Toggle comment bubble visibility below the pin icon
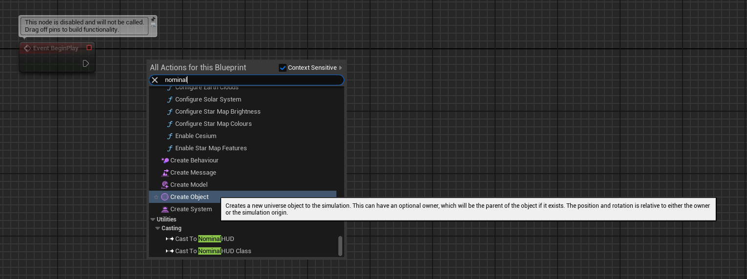This screenshot has height=279, width=747. (153, 24)
